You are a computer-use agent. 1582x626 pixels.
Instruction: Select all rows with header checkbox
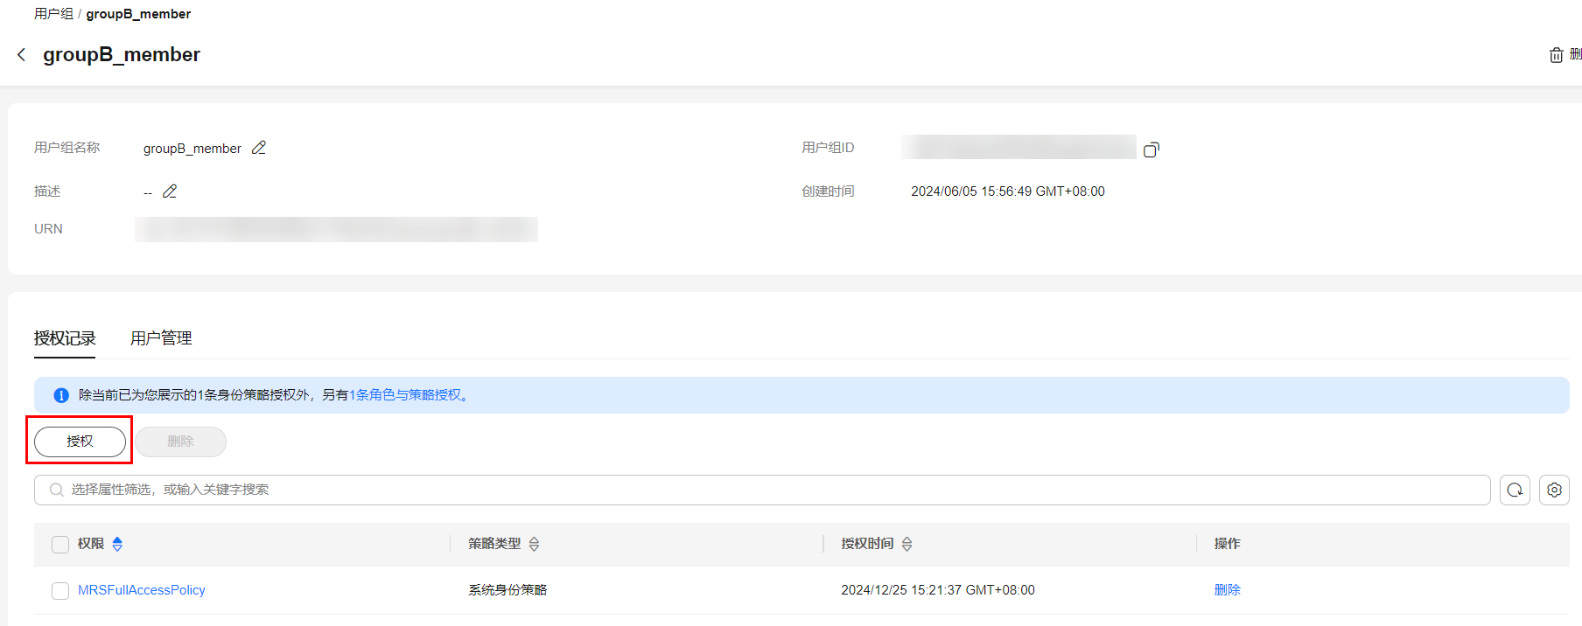tap(60, 545)
